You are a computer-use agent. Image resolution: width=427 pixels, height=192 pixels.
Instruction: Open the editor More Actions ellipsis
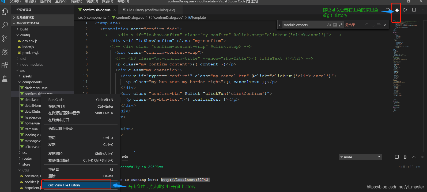pos(422,10)
